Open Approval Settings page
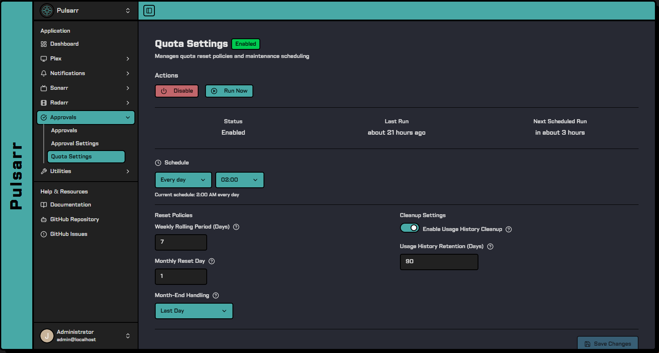Viewport: 659px width, 353px height. tap(86, 144)
